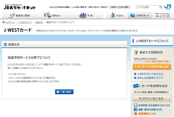Open the 新着情報はこちら link

[x=147, y=113]
